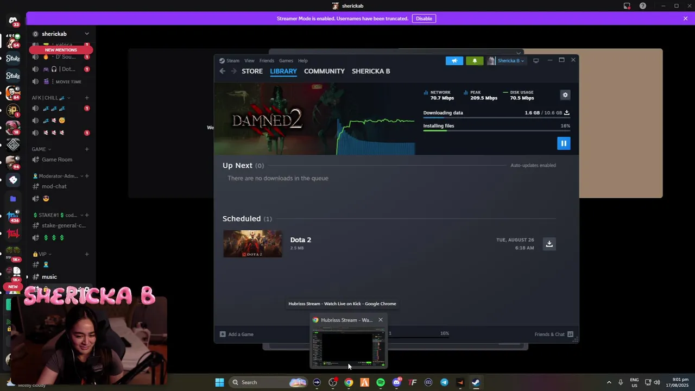The width and height of the screenshot is (695, 391).
Task: Open Discord direct messages home icon
Action: (x=13, y=21)
